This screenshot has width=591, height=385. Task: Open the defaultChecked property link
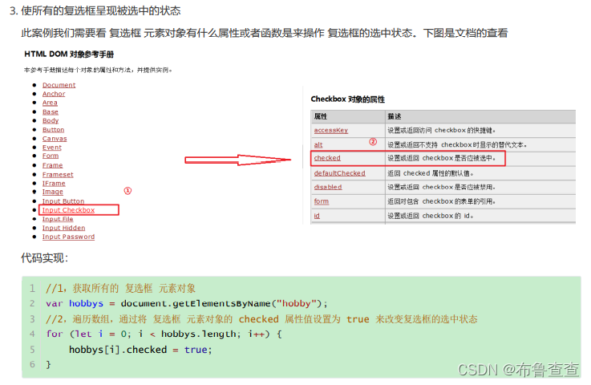(339, 173)
